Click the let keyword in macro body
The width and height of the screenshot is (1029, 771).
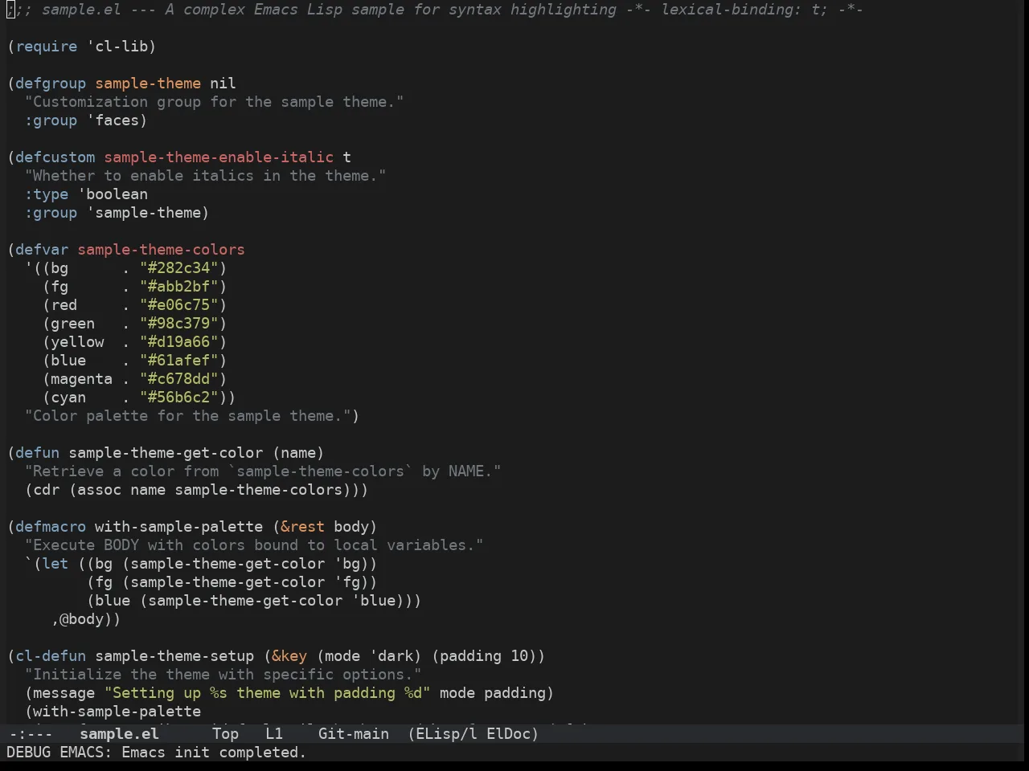click(55, 564)
